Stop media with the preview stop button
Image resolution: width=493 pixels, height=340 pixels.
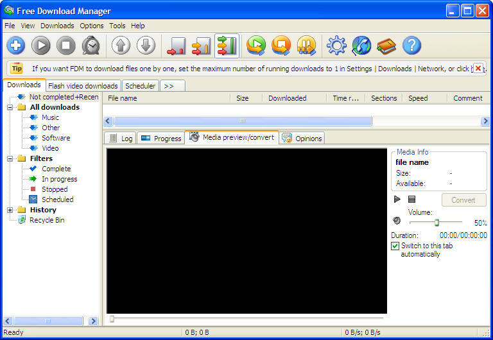pyautogui.click(x=411, y=199)
